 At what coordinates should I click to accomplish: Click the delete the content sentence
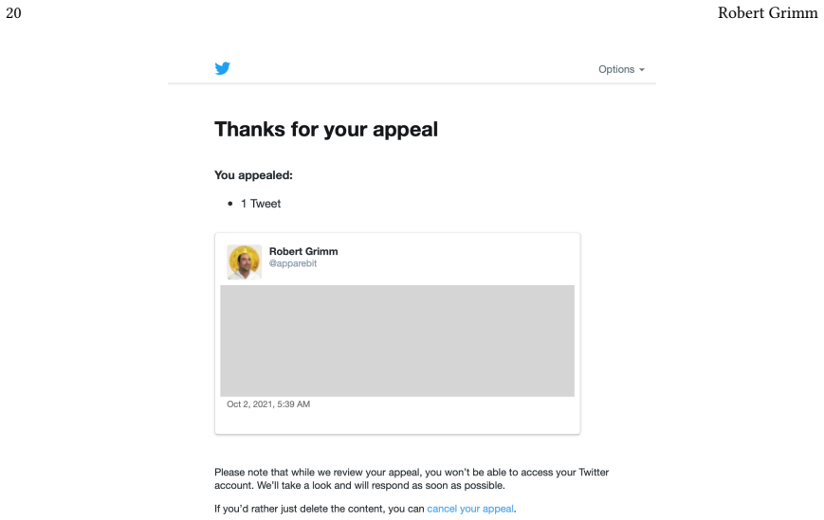tap(365, 509)
